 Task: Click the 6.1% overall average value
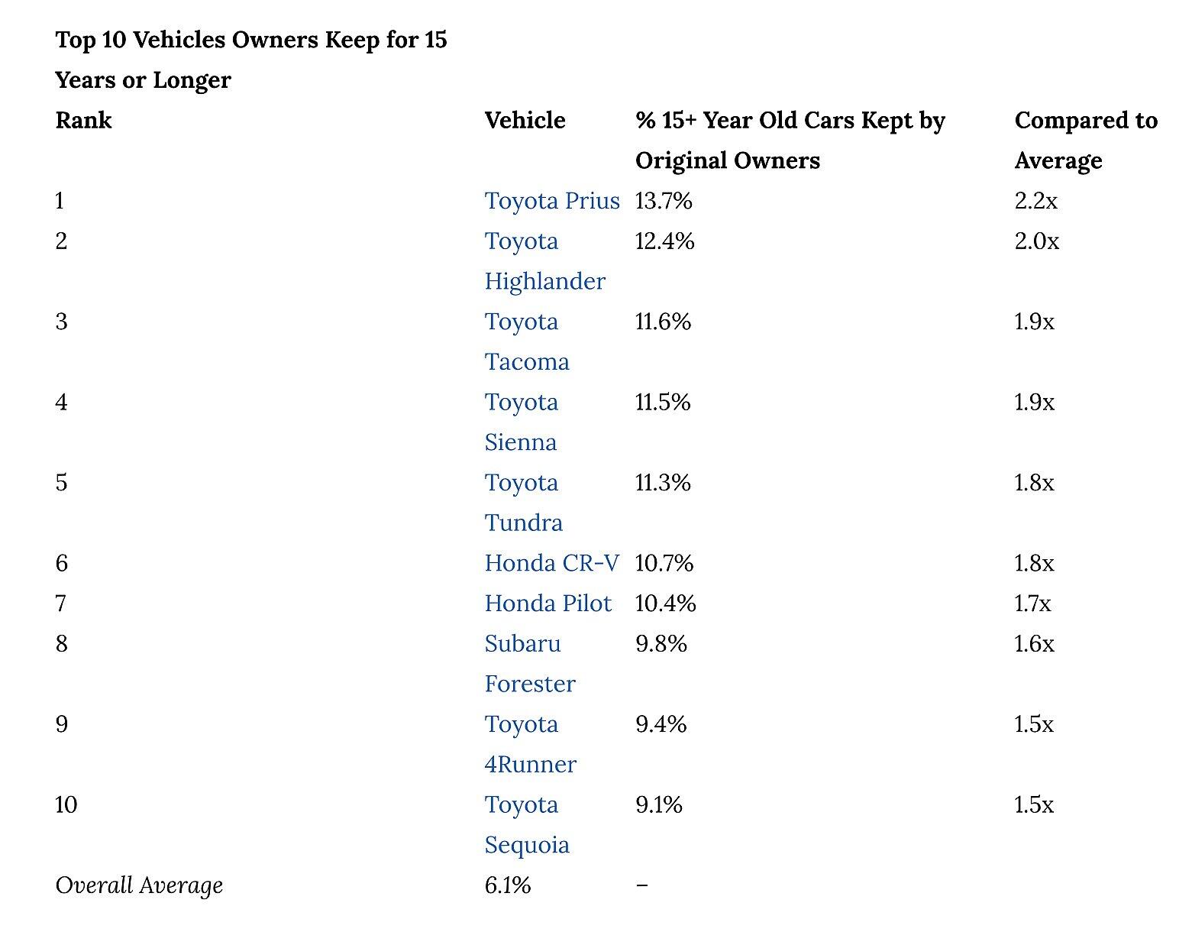[x=507, y=885]
